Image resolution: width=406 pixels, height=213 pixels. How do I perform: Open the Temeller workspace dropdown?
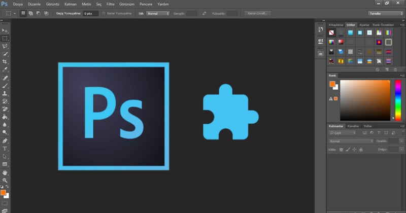[x=386, y=14]
